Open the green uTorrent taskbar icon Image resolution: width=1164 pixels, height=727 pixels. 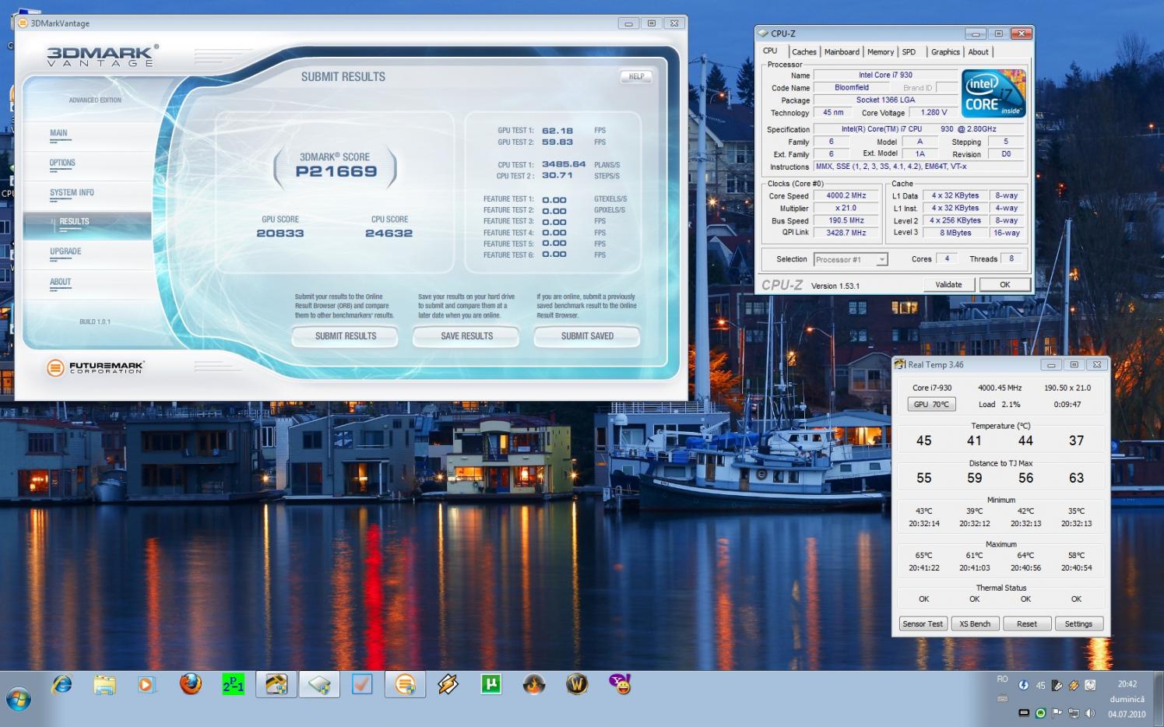click(491, 685)
